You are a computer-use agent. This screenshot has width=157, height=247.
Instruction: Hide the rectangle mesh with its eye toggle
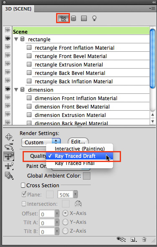point(8,39)
